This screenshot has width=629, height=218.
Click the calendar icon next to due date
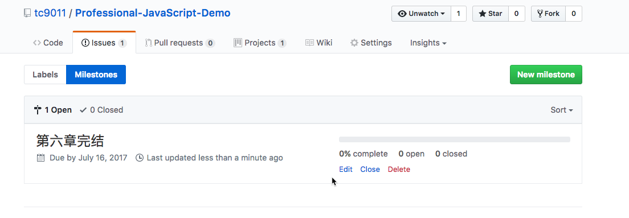coord(40,158)
